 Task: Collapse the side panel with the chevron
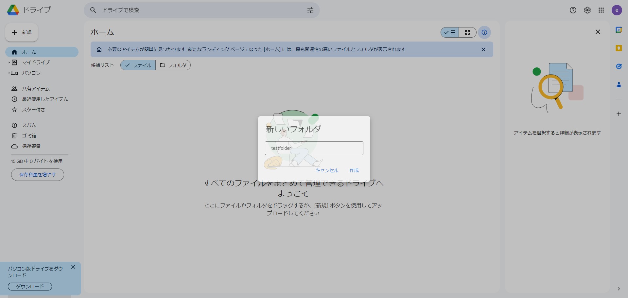pos(619,289)
